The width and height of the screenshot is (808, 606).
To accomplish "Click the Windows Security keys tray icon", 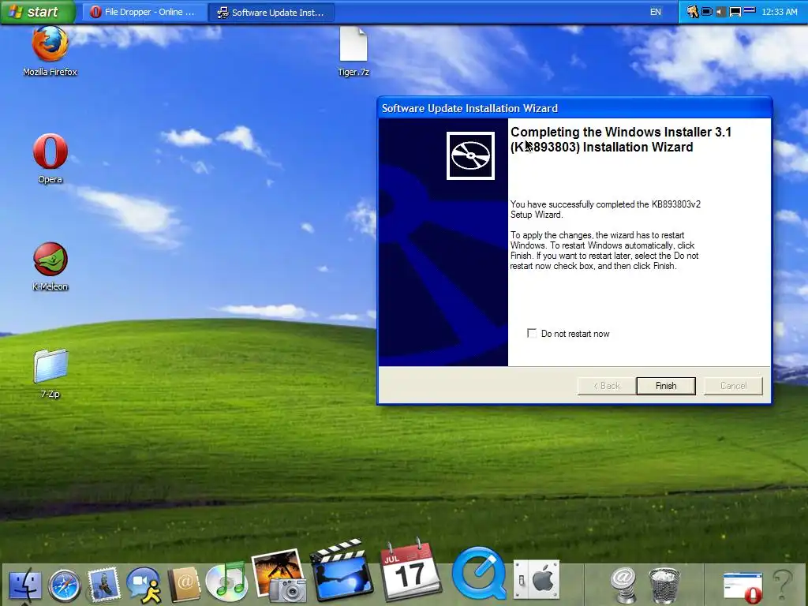I will click(x=693, y=11).
